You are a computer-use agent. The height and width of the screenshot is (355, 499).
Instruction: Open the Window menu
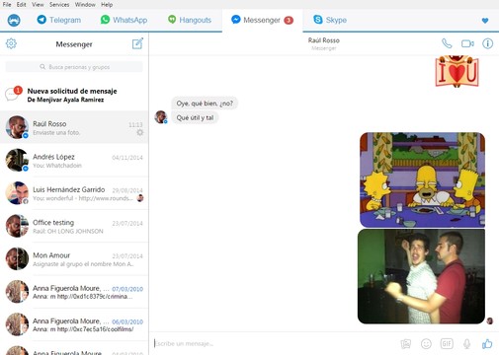85,5
